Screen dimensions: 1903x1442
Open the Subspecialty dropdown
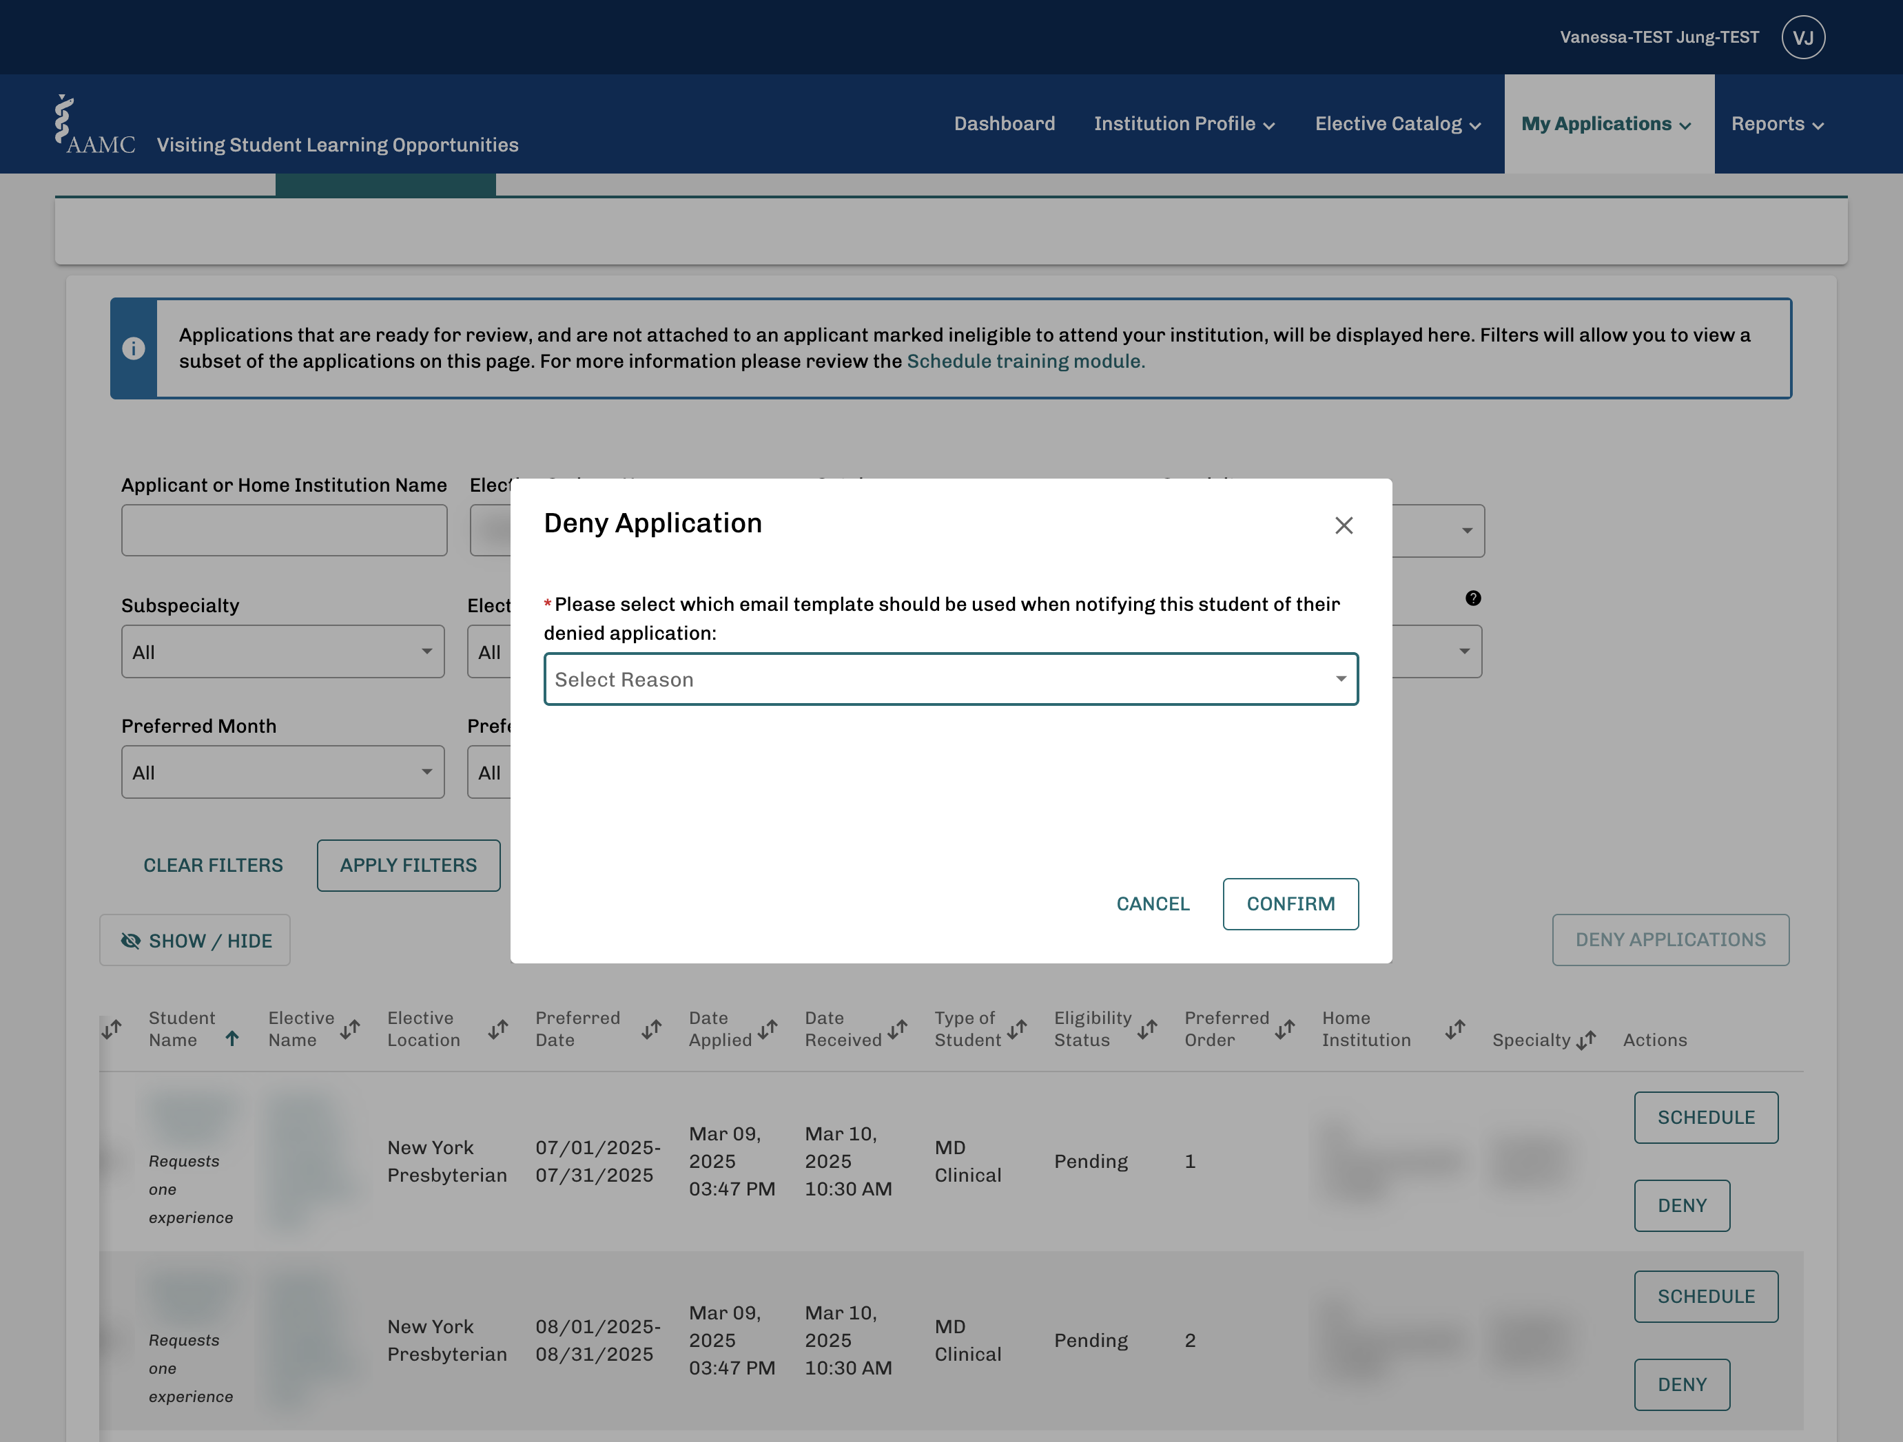point(282,651)
